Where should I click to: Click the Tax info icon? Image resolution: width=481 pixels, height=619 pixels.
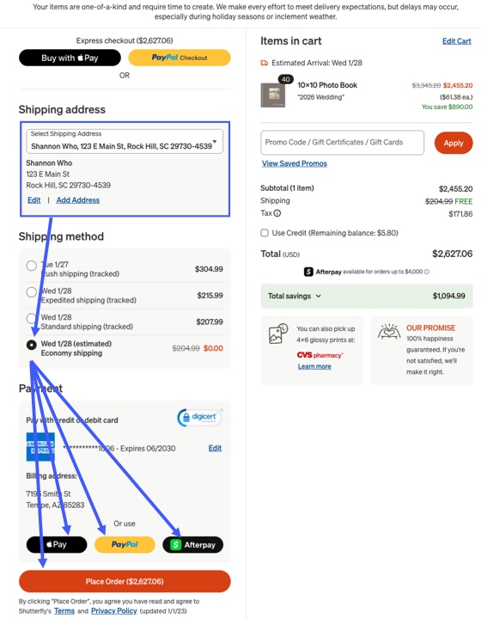coord(277,213)
